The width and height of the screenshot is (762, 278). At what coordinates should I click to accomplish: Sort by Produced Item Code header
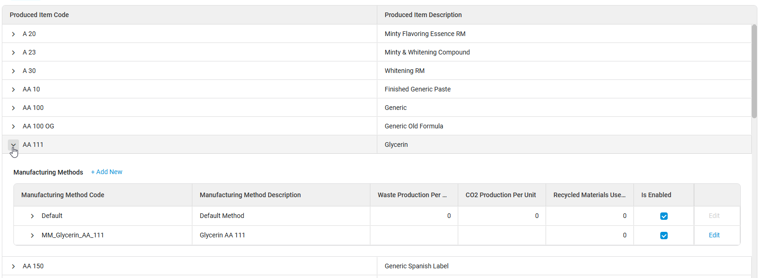(39, 15)
